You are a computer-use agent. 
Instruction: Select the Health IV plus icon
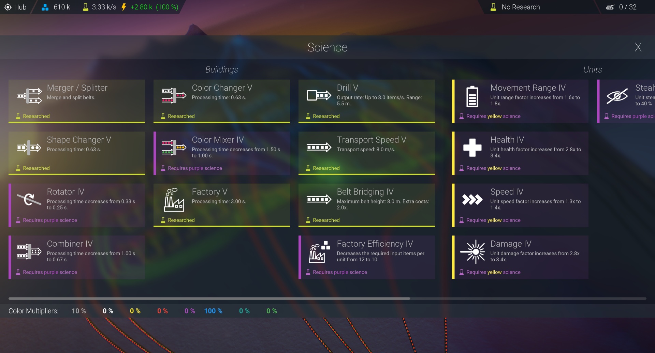tap(472, 148)
